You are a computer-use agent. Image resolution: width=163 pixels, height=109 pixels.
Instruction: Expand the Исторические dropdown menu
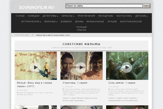click(31, 22)
